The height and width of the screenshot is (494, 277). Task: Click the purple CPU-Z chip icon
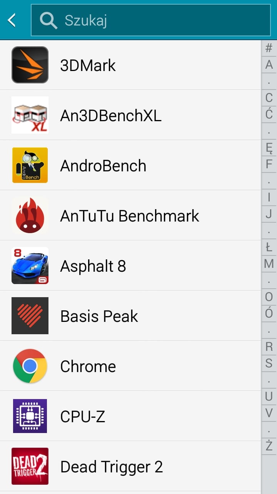30,416
